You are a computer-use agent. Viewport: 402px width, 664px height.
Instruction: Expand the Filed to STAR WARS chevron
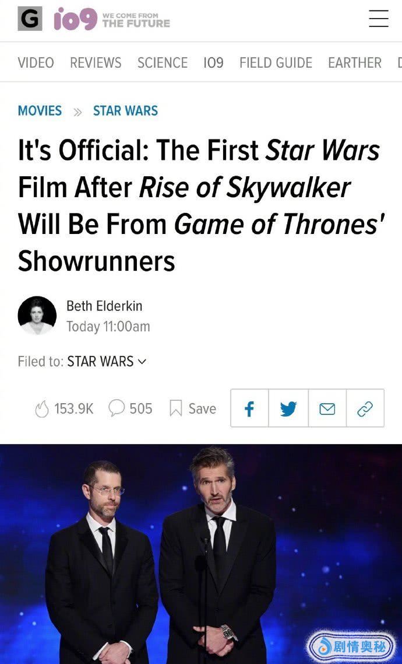[x=142, y=362]
